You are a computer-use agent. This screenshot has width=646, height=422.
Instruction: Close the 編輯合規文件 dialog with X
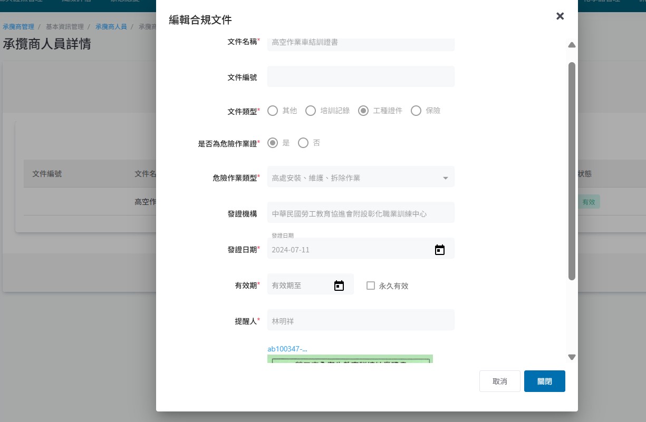[x=560, y=16]
